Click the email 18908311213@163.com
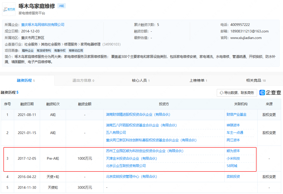Viewport: 283px width, 194px height. [x=249, y=31]
